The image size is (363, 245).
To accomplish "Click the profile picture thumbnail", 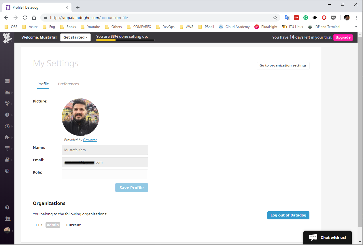I will [80, 117].
